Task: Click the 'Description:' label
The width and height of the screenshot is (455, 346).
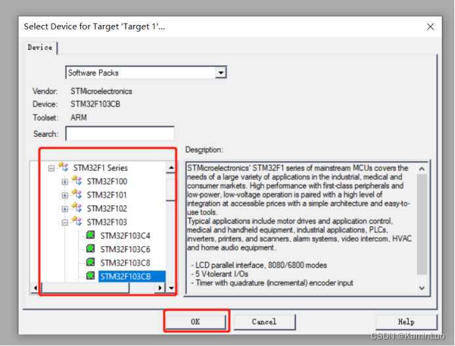Action: (204, 150)
